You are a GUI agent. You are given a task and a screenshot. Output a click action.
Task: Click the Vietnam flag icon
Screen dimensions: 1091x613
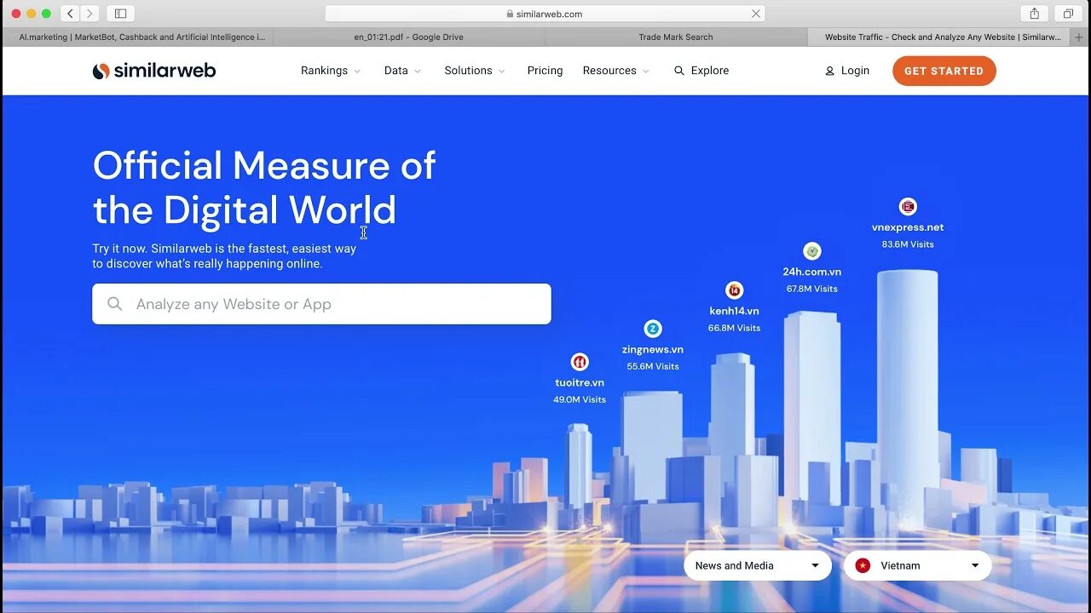pos(863,565)
